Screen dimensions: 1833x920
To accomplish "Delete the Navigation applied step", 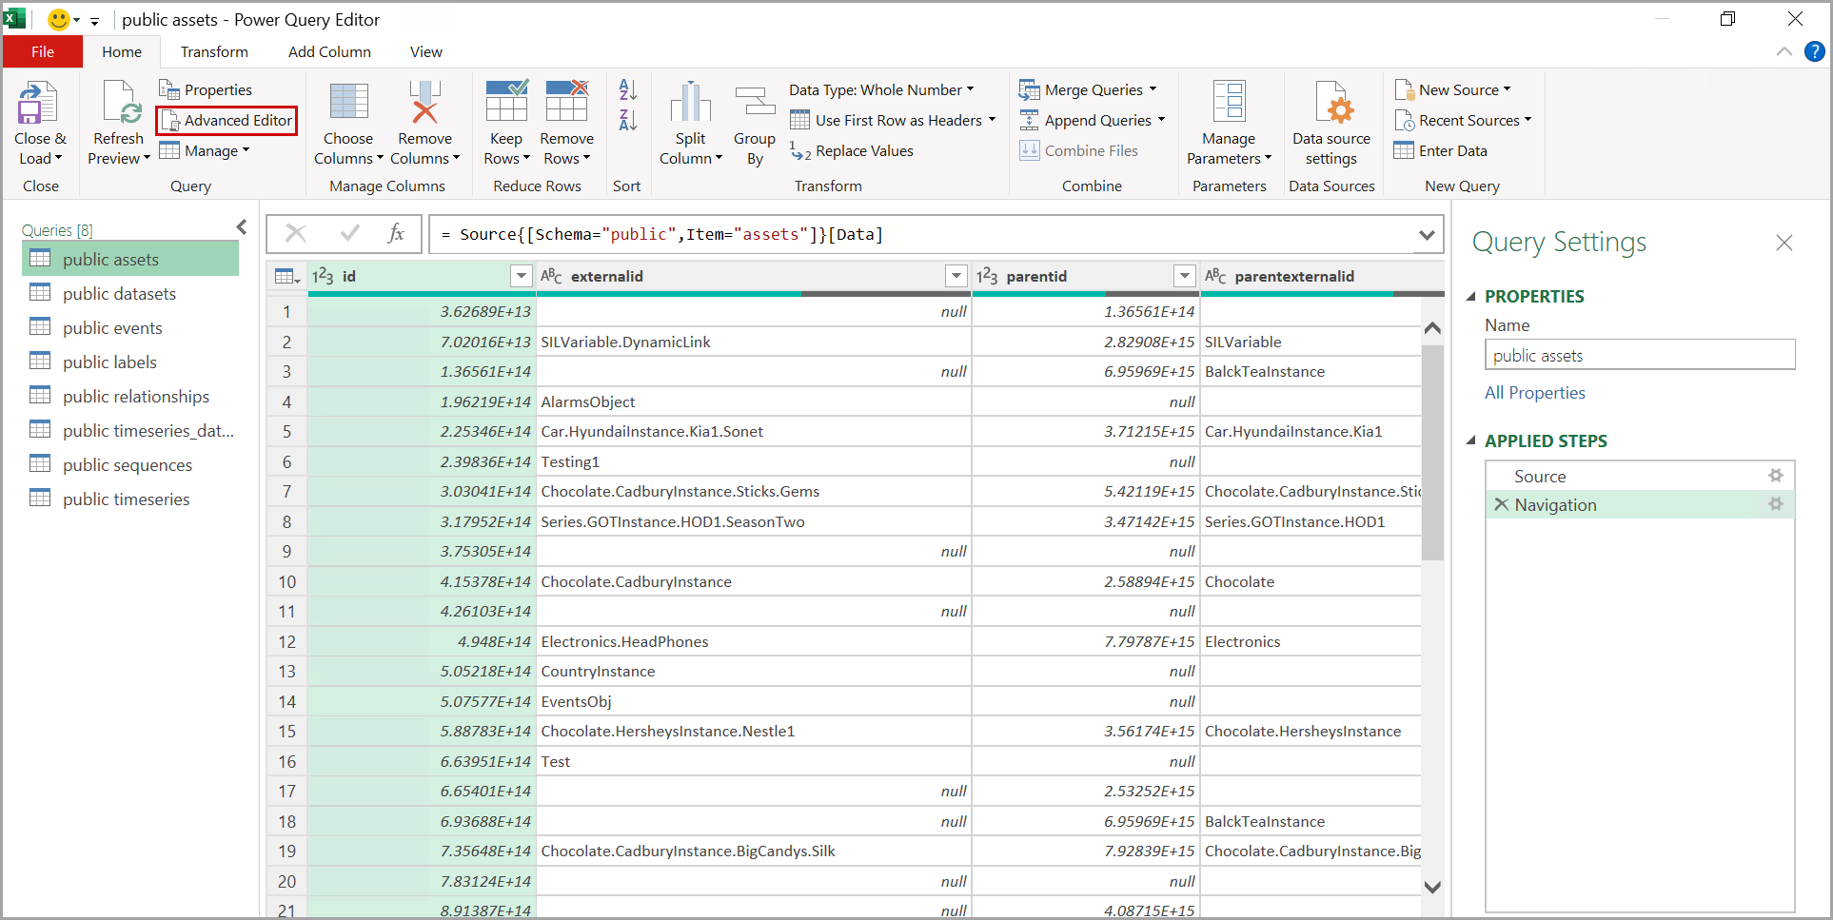I will click(x=1501, y=504).
